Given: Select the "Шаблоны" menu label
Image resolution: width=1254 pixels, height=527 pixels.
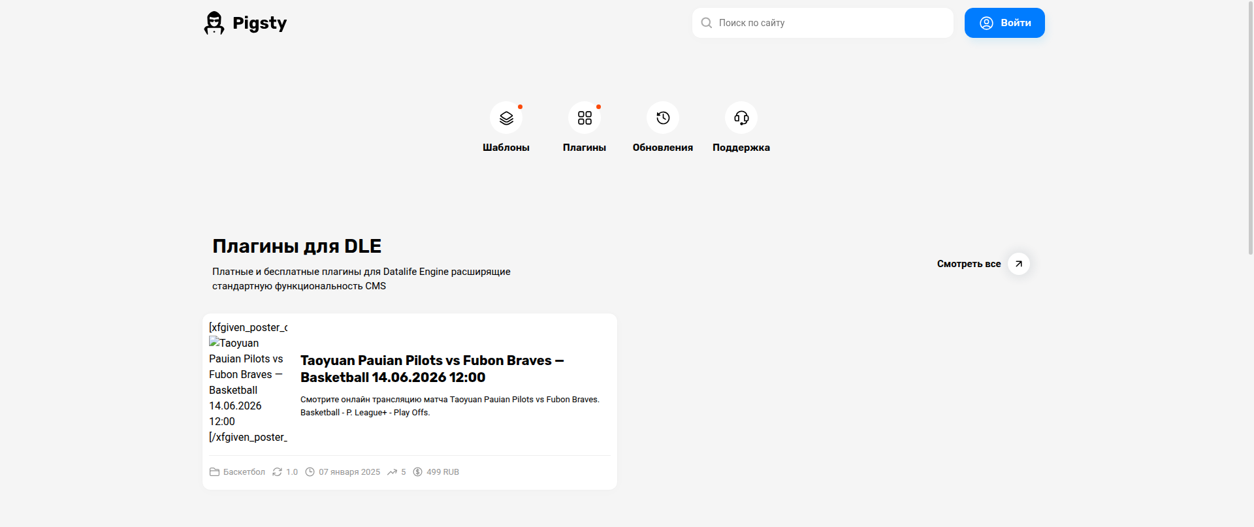Looking at the screenshot, I should pos(506,148).
